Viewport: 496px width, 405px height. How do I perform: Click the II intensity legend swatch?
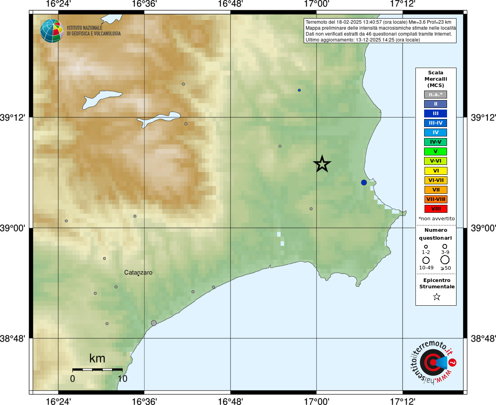(x=436, y=104)
